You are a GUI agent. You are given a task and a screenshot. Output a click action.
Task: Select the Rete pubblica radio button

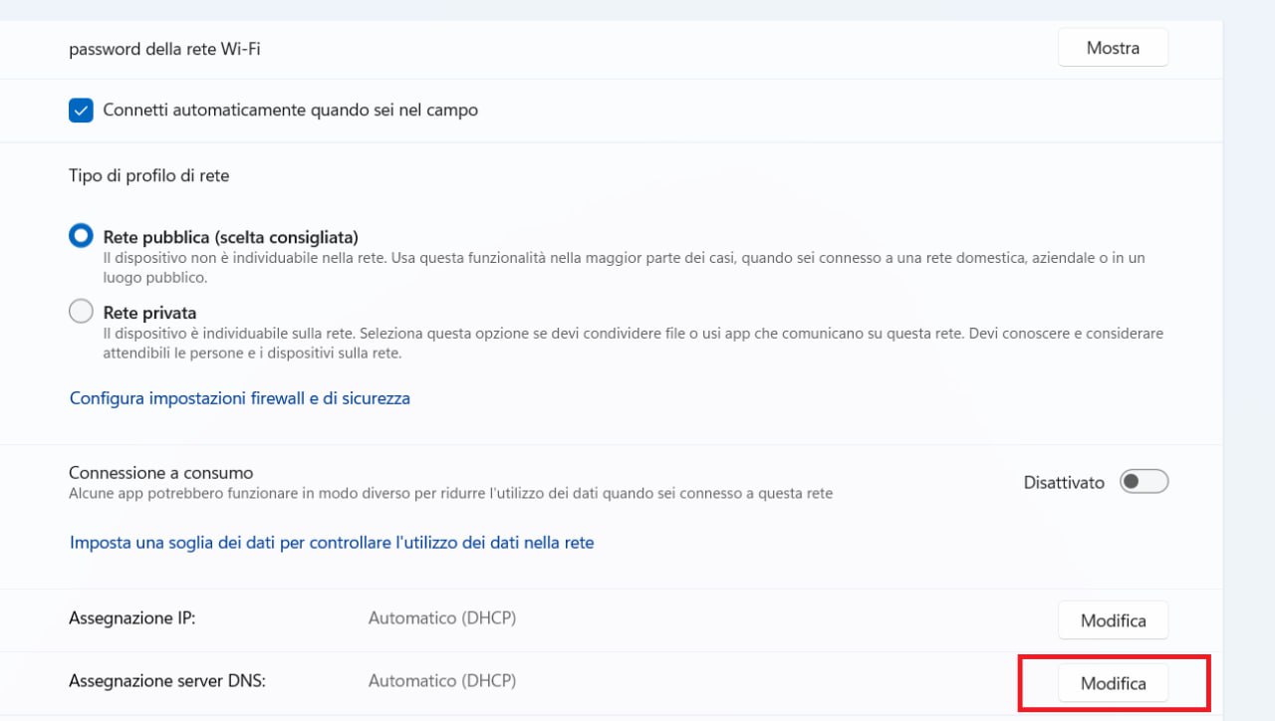click(81, 236)
